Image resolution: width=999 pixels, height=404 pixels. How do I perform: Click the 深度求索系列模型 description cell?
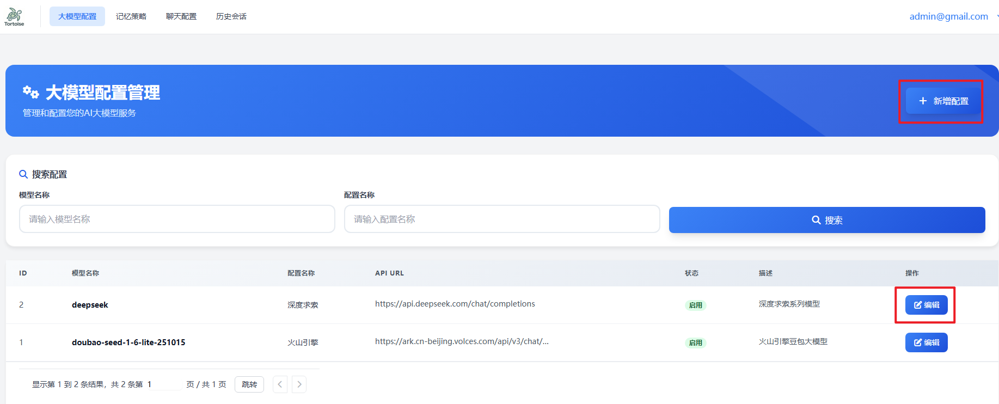point(789,304)
